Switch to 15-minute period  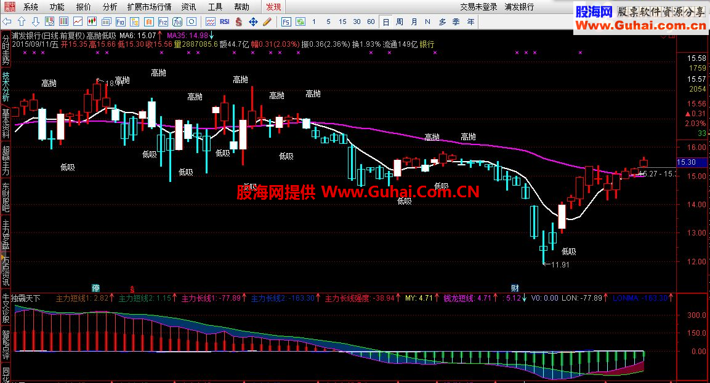click(x=342, y=22)
